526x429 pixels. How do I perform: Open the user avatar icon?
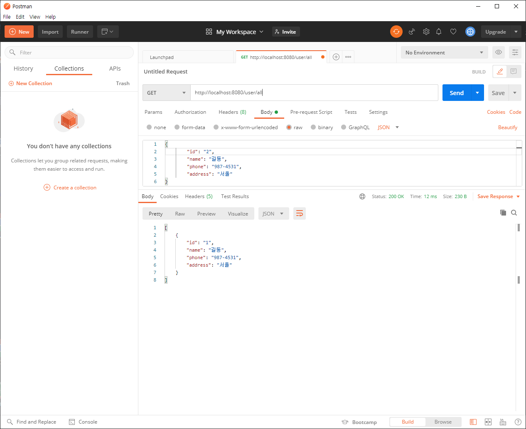point(470,32)
